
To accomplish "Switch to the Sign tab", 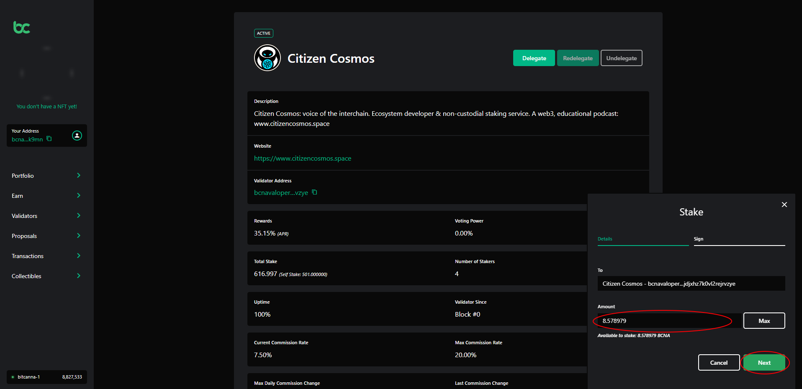I will coord(739,239).
